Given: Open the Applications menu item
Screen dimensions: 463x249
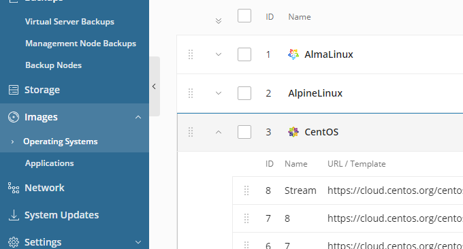Looking at the screenshot, I should (49, 163).
